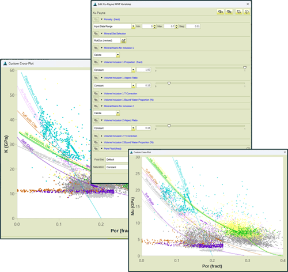Viewport: 288px width, 272px height.
Task: Expand the Volume Inclusion 2 T Correction section
Action: (x=101, y=136)
